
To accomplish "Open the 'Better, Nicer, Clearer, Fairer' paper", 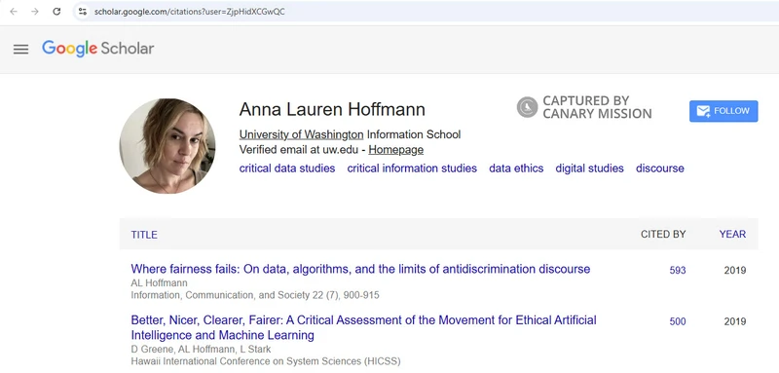I will 363,327.
